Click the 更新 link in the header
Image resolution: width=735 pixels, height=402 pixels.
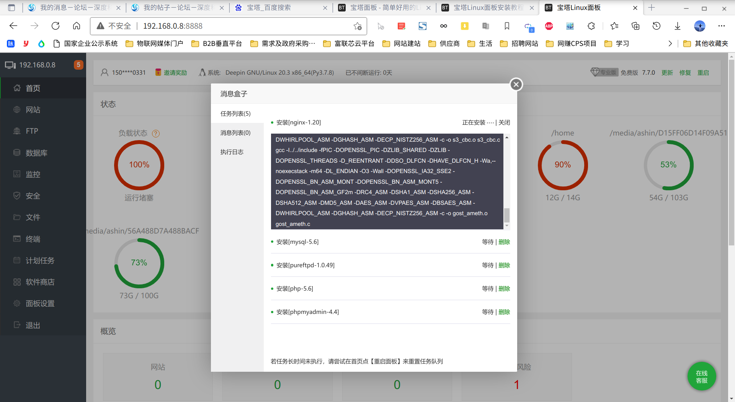pyautogui.click(x=667, y=72)
